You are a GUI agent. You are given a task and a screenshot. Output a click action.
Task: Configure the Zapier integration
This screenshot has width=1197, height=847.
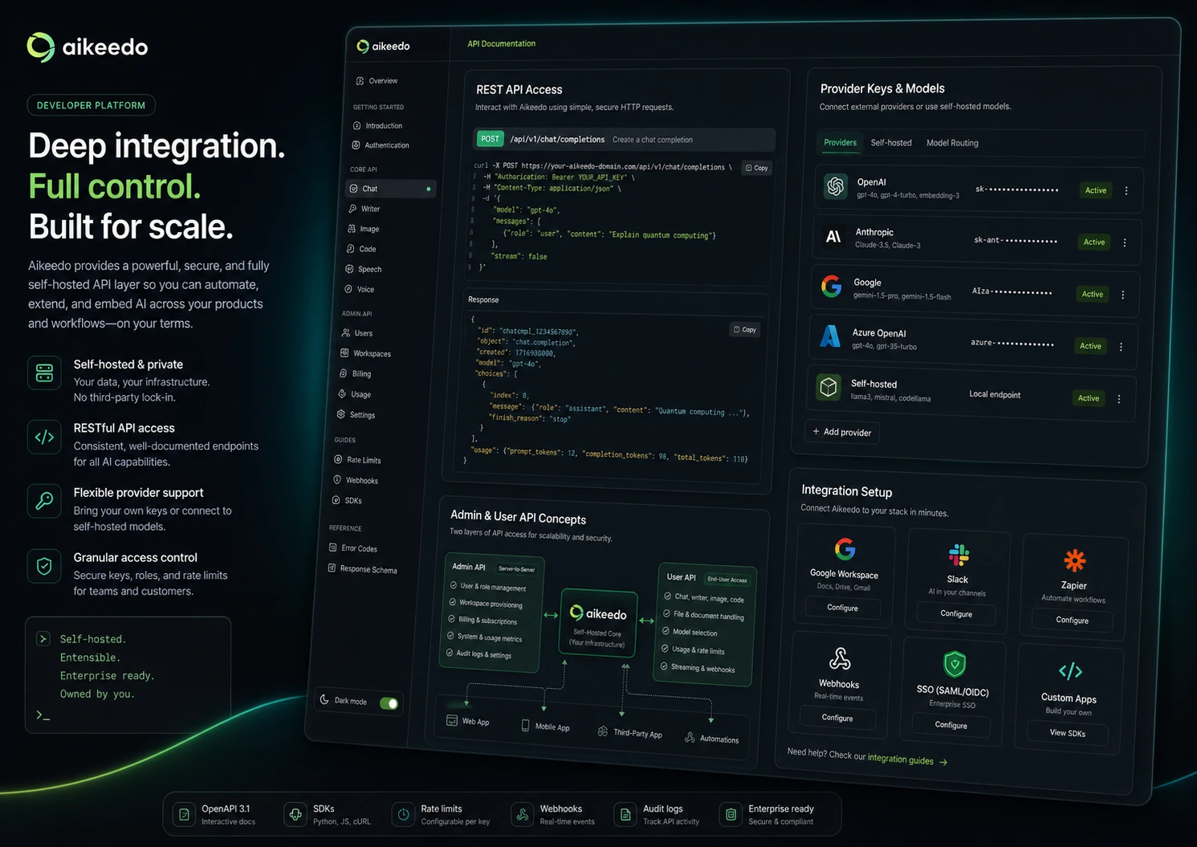click(1073, 620)
